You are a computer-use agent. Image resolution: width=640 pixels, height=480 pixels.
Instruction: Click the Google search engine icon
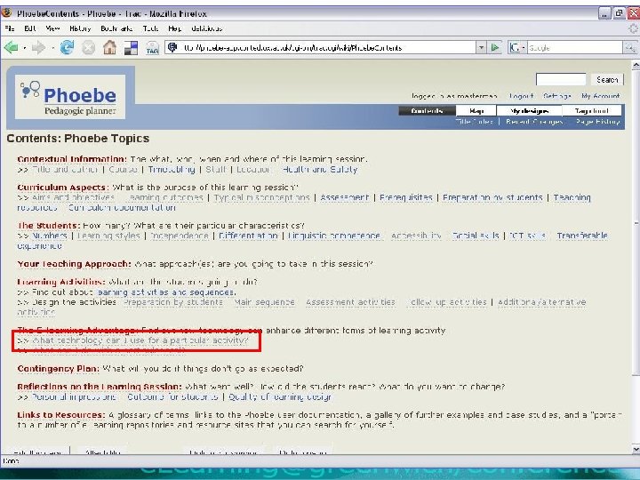click(x=515, y=47)
